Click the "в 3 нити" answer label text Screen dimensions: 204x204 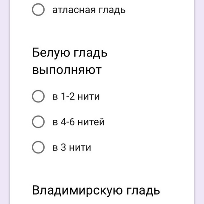[72, 147]
